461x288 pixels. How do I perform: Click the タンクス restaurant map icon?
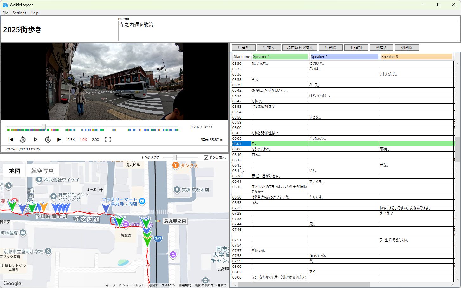tap(175, 165)
